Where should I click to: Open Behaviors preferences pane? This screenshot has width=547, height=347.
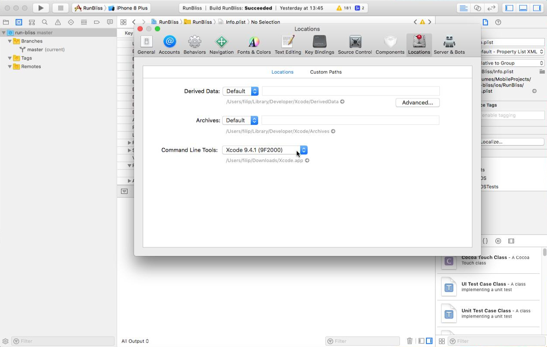click(x=194, y=45)
